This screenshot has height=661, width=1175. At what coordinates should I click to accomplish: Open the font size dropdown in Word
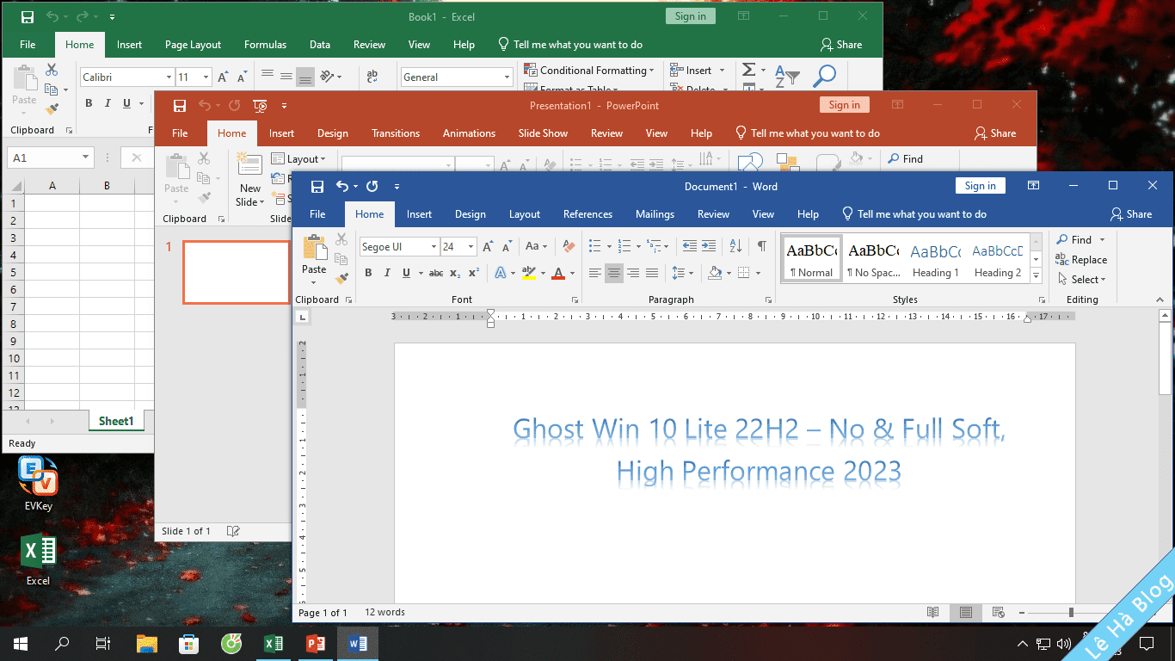point(471,247)
